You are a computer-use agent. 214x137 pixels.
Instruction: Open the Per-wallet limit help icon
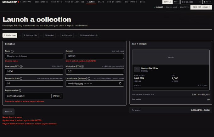[21, 78]
